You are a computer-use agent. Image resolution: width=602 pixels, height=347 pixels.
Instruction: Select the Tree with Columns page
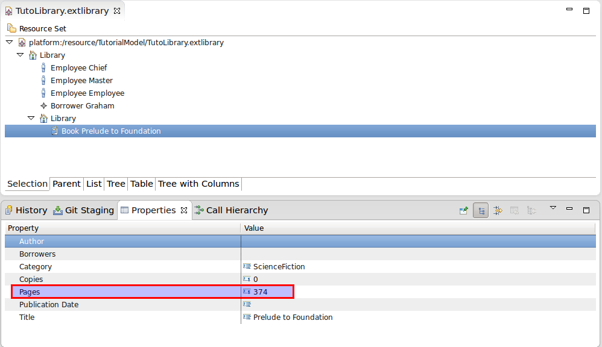[x=198, y=184]
